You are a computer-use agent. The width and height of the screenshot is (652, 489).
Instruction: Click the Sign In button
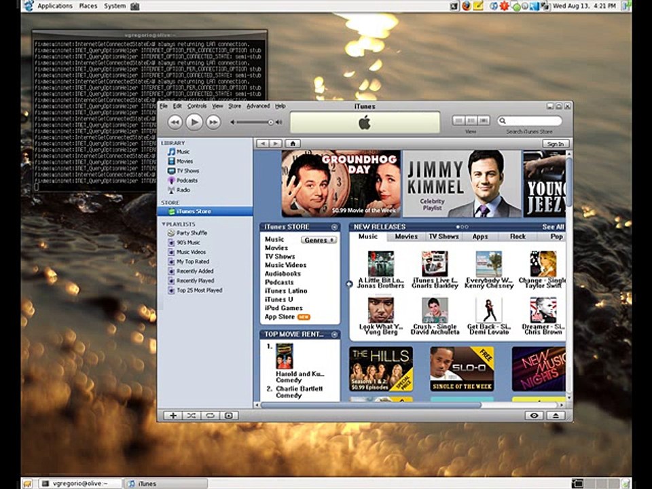tap(556, 144)
